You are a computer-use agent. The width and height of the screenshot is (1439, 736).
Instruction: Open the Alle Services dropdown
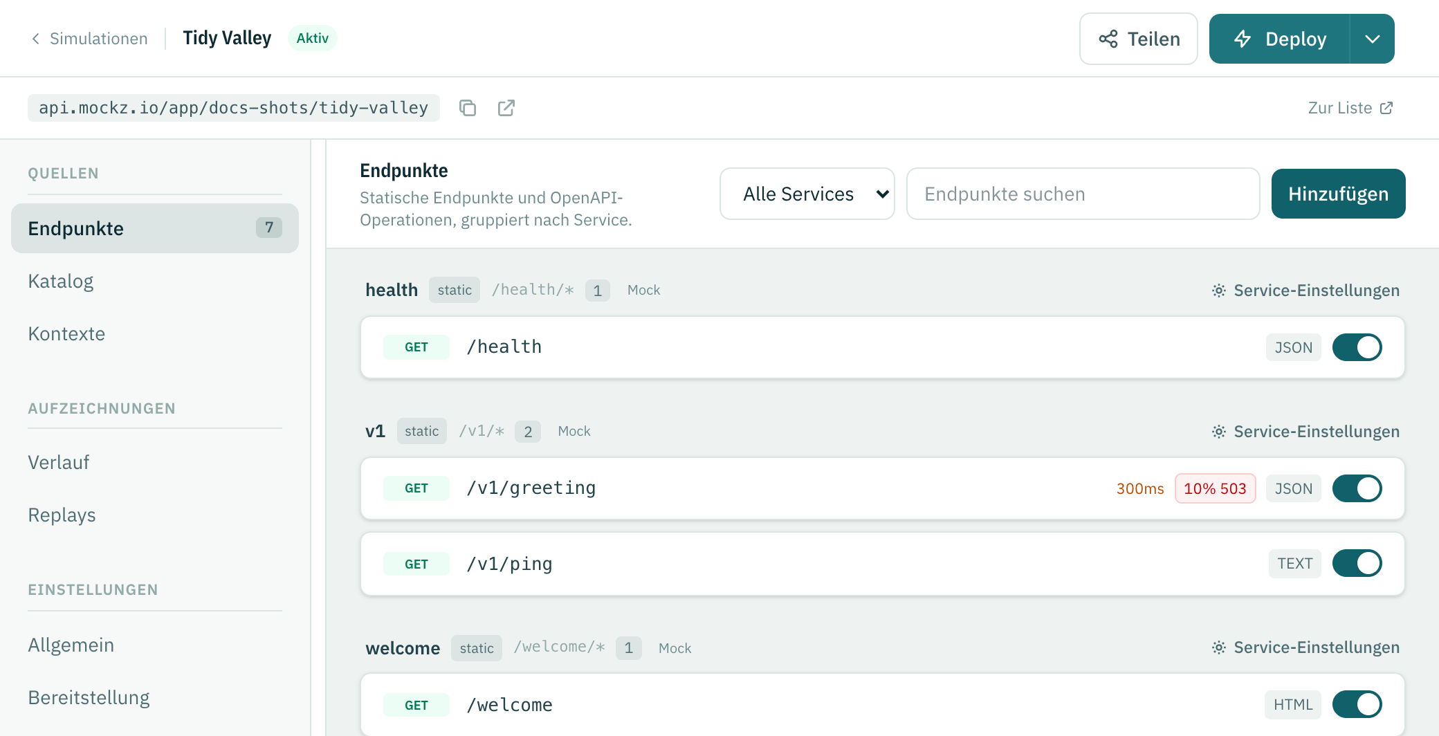click(807, 194)
